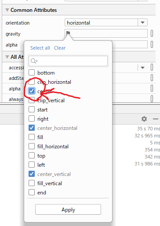Click the 342 ms timing entry

(152, 157)
